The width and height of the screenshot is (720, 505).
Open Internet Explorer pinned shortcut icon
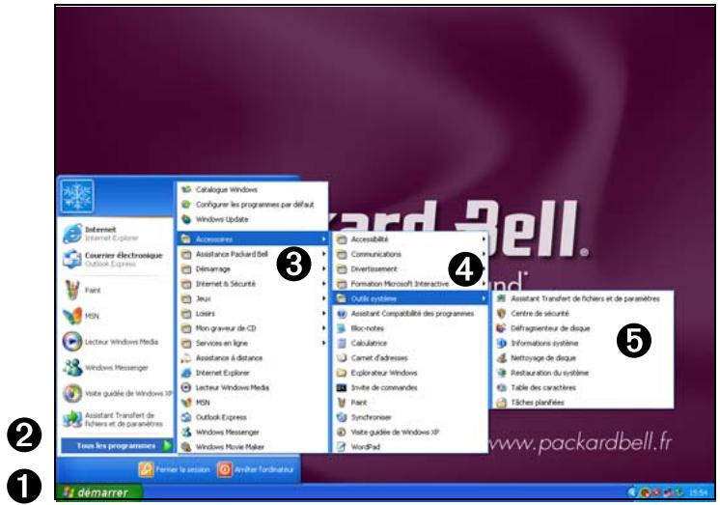pos(72,234)
